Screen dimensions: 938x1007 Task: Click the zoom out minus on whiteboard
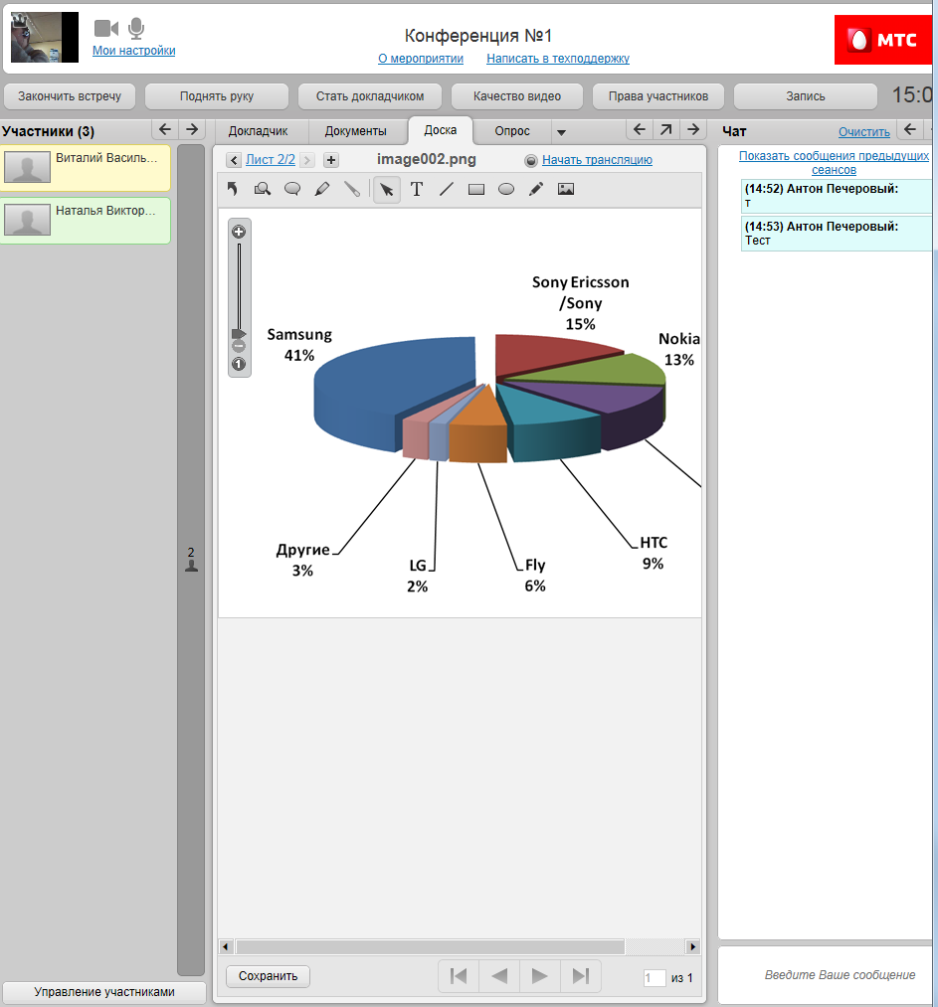[x=239, y=346]
